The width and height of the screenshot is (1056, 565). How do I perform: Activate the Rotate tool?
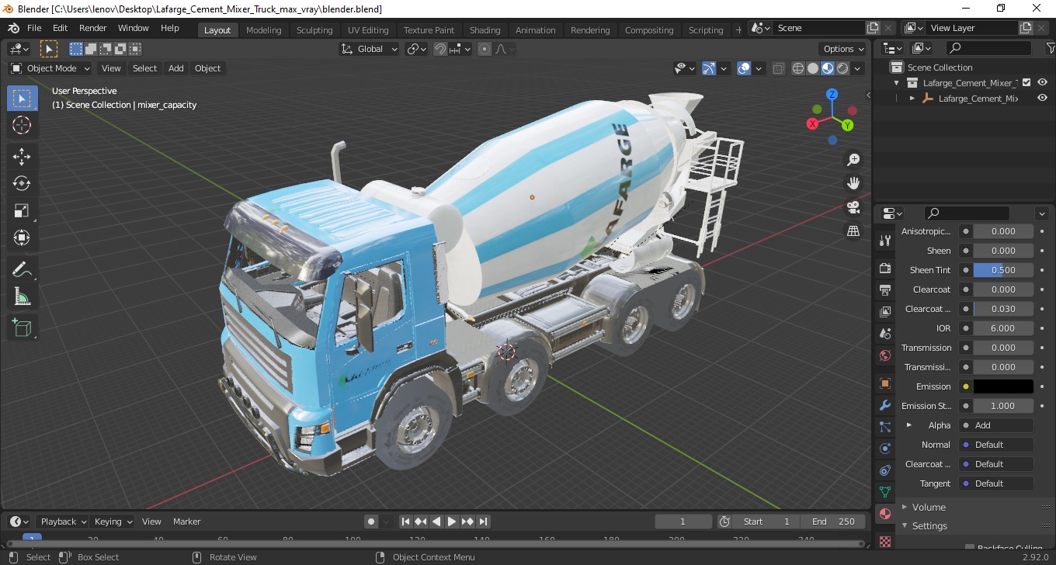(x=22, y=183)
